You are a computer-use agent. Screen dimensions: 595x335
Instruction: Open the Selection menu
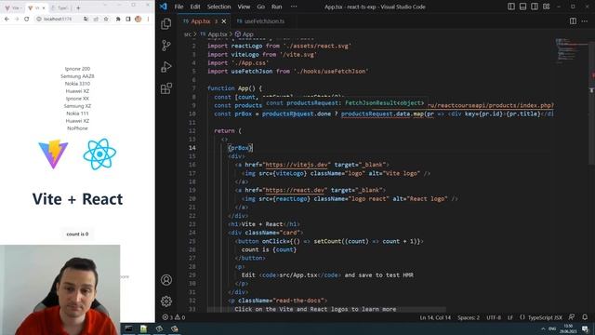218,7
